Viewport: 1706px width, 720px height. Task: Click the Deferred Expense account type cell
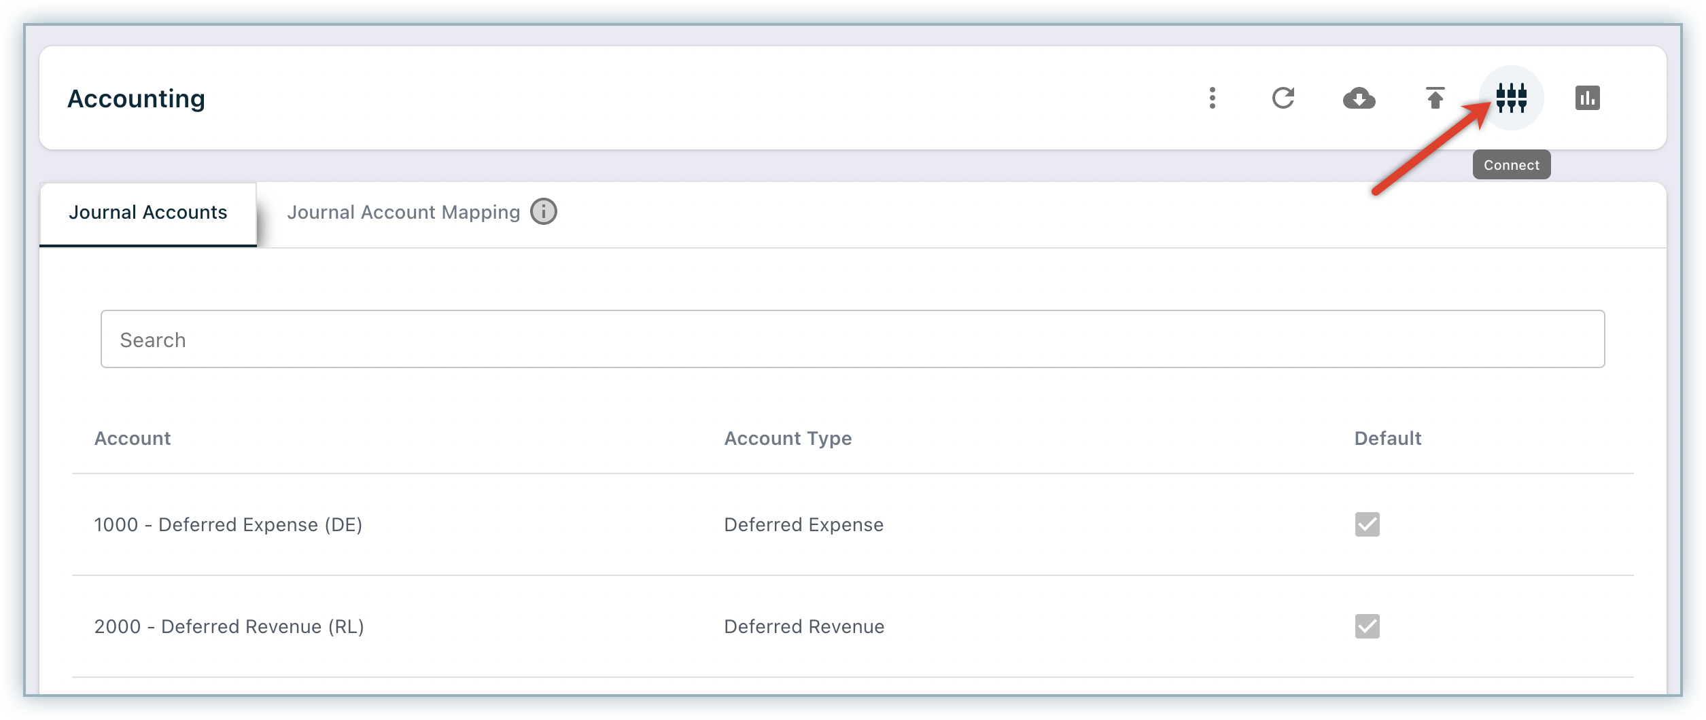[803, 525]
